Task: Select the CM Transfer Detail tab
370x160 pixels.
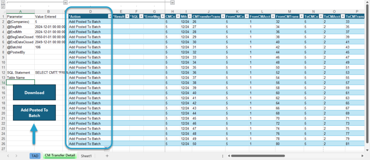Action: [x=60, y=156]
